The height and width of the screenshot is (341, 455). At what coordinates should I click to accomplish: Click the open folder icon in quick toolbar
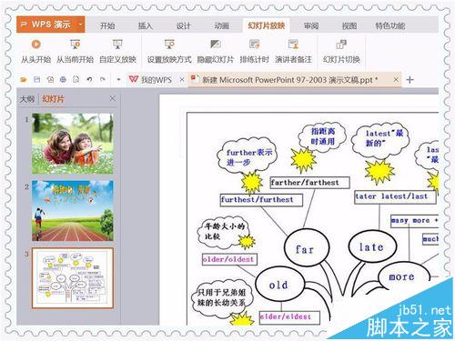[x=24, y=80]
